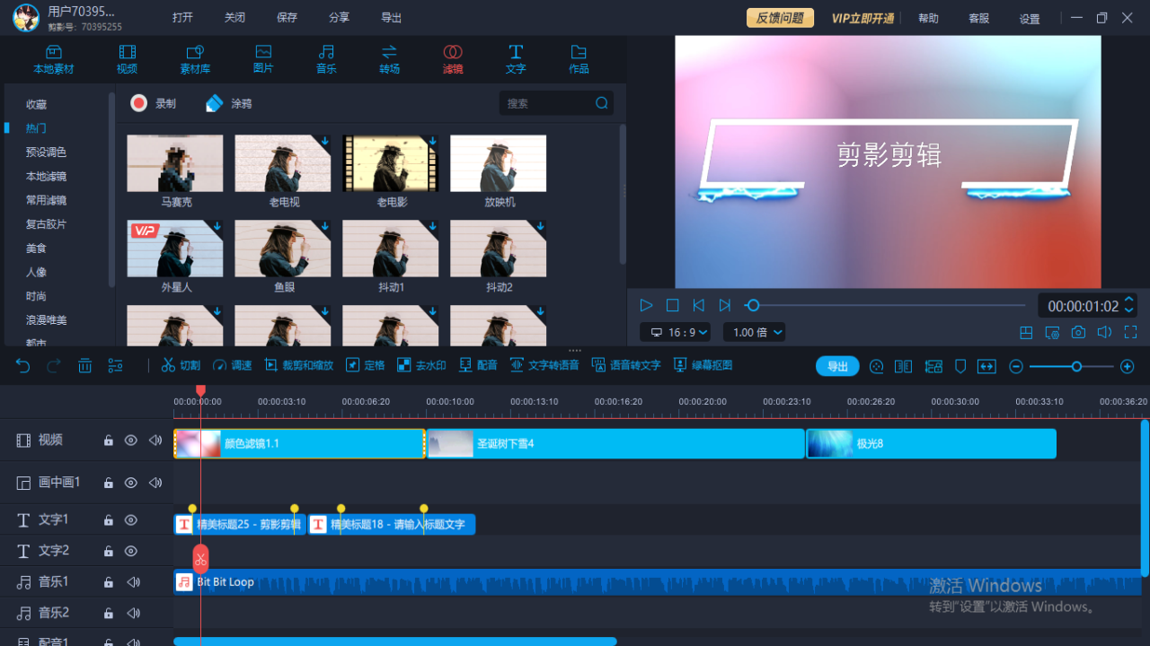Open the 调速 speed adjustment tool

click(x=232, y=365)
